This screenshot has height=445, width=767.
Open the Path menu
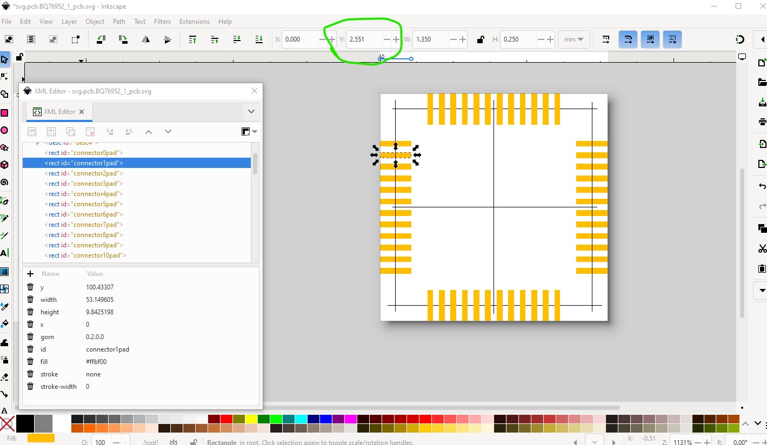119,22
